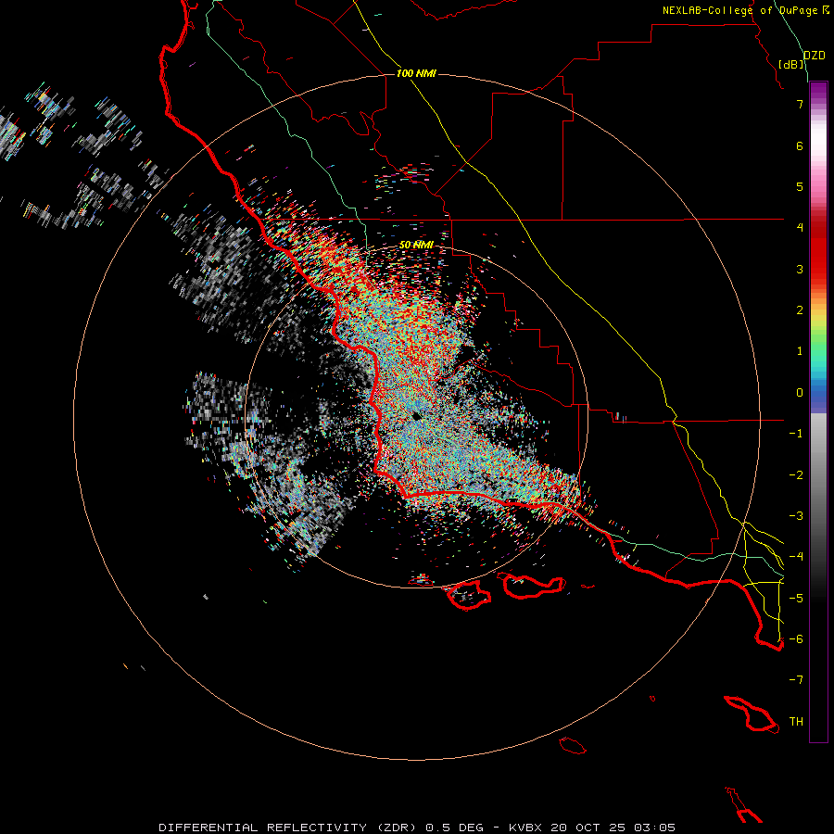Click the -1 value on color scale
Viewport: 834px width, 834px height.
[x=796, y=434]
